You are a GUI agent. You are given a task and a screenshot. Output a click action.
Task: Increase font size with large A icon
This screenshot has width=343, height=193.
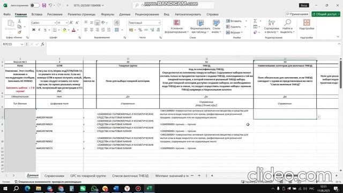71,23
